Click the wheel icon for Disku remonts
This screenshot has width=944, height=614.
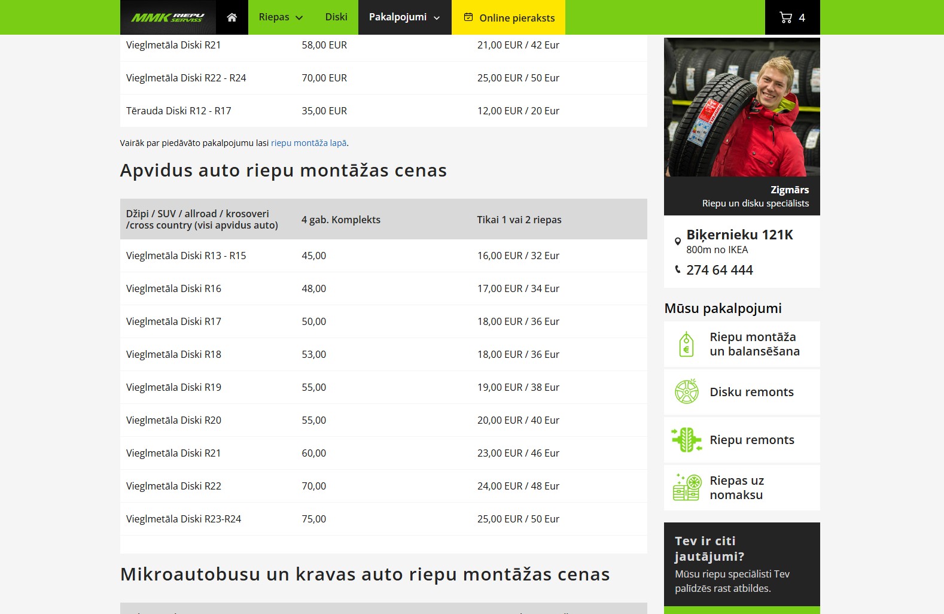(686, 392)
